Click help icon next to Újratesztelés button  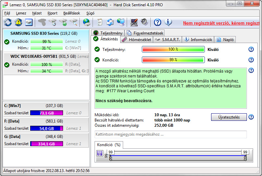251,117
